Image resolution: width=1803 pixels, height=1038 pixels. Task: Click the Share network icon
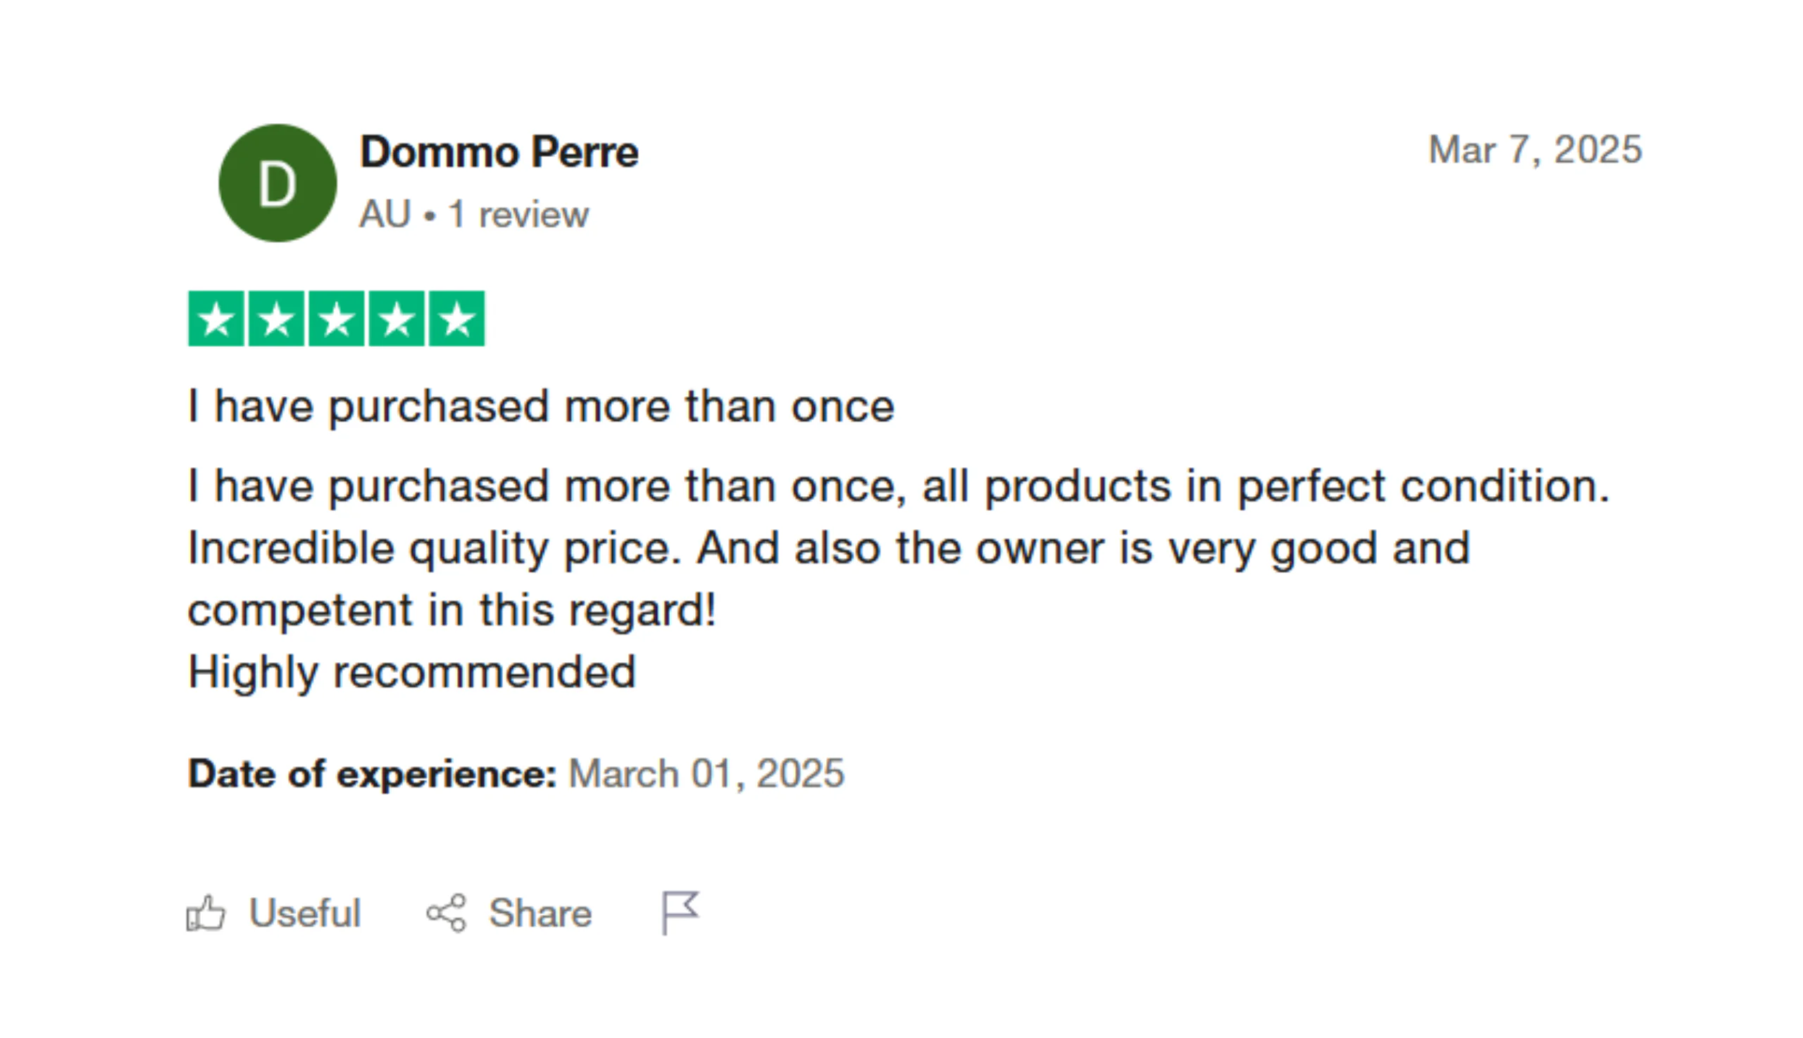click(447, 913)
